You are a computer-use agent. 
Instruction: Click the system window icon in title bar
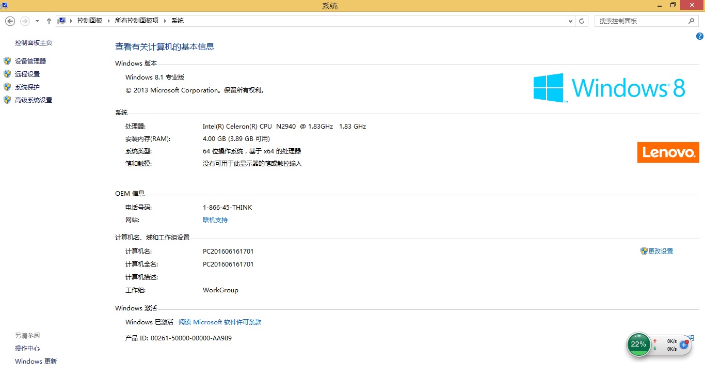3,6
